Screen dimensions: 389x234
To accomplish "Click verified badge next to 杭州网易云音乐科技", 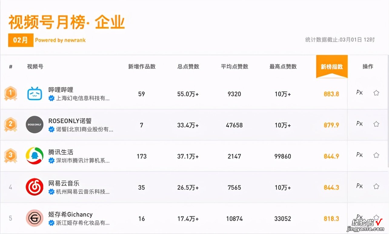I will pyautogui.click(x=52, y=192).
